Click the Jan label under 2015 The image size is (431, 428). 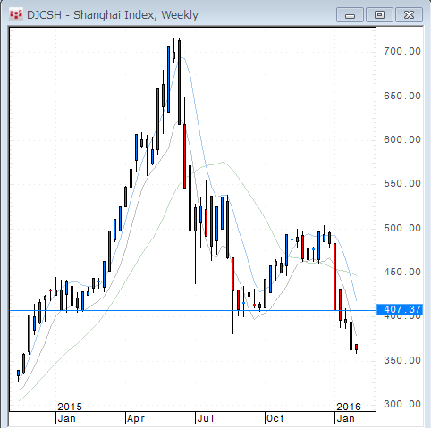coord(66,419)
